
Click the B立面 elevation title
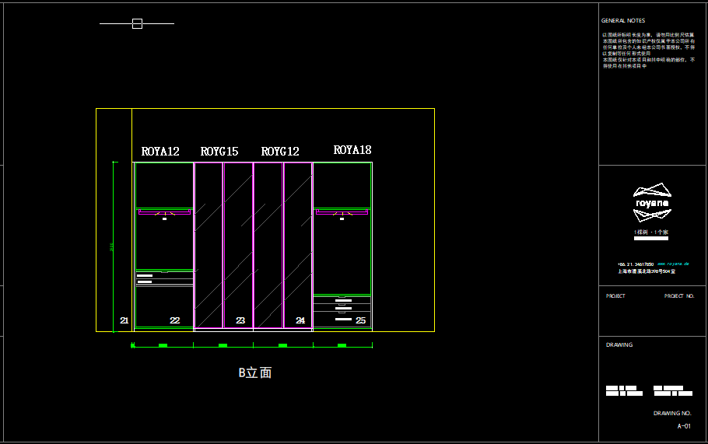255,373
